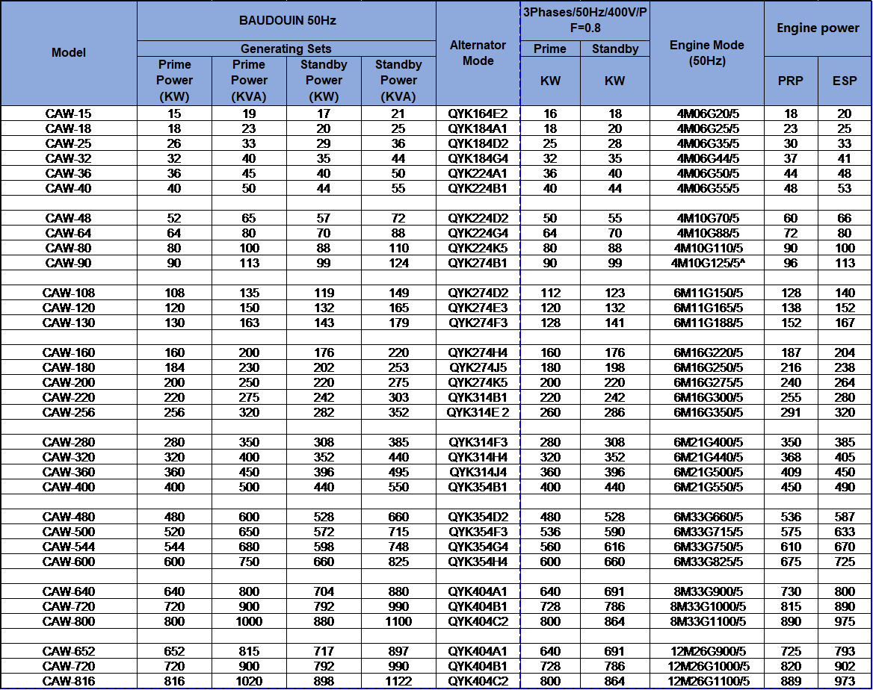The width and height of the screenshot is (873, 690).
Task: Click the Generating Sets subheader
Action: tap(287, 49)
